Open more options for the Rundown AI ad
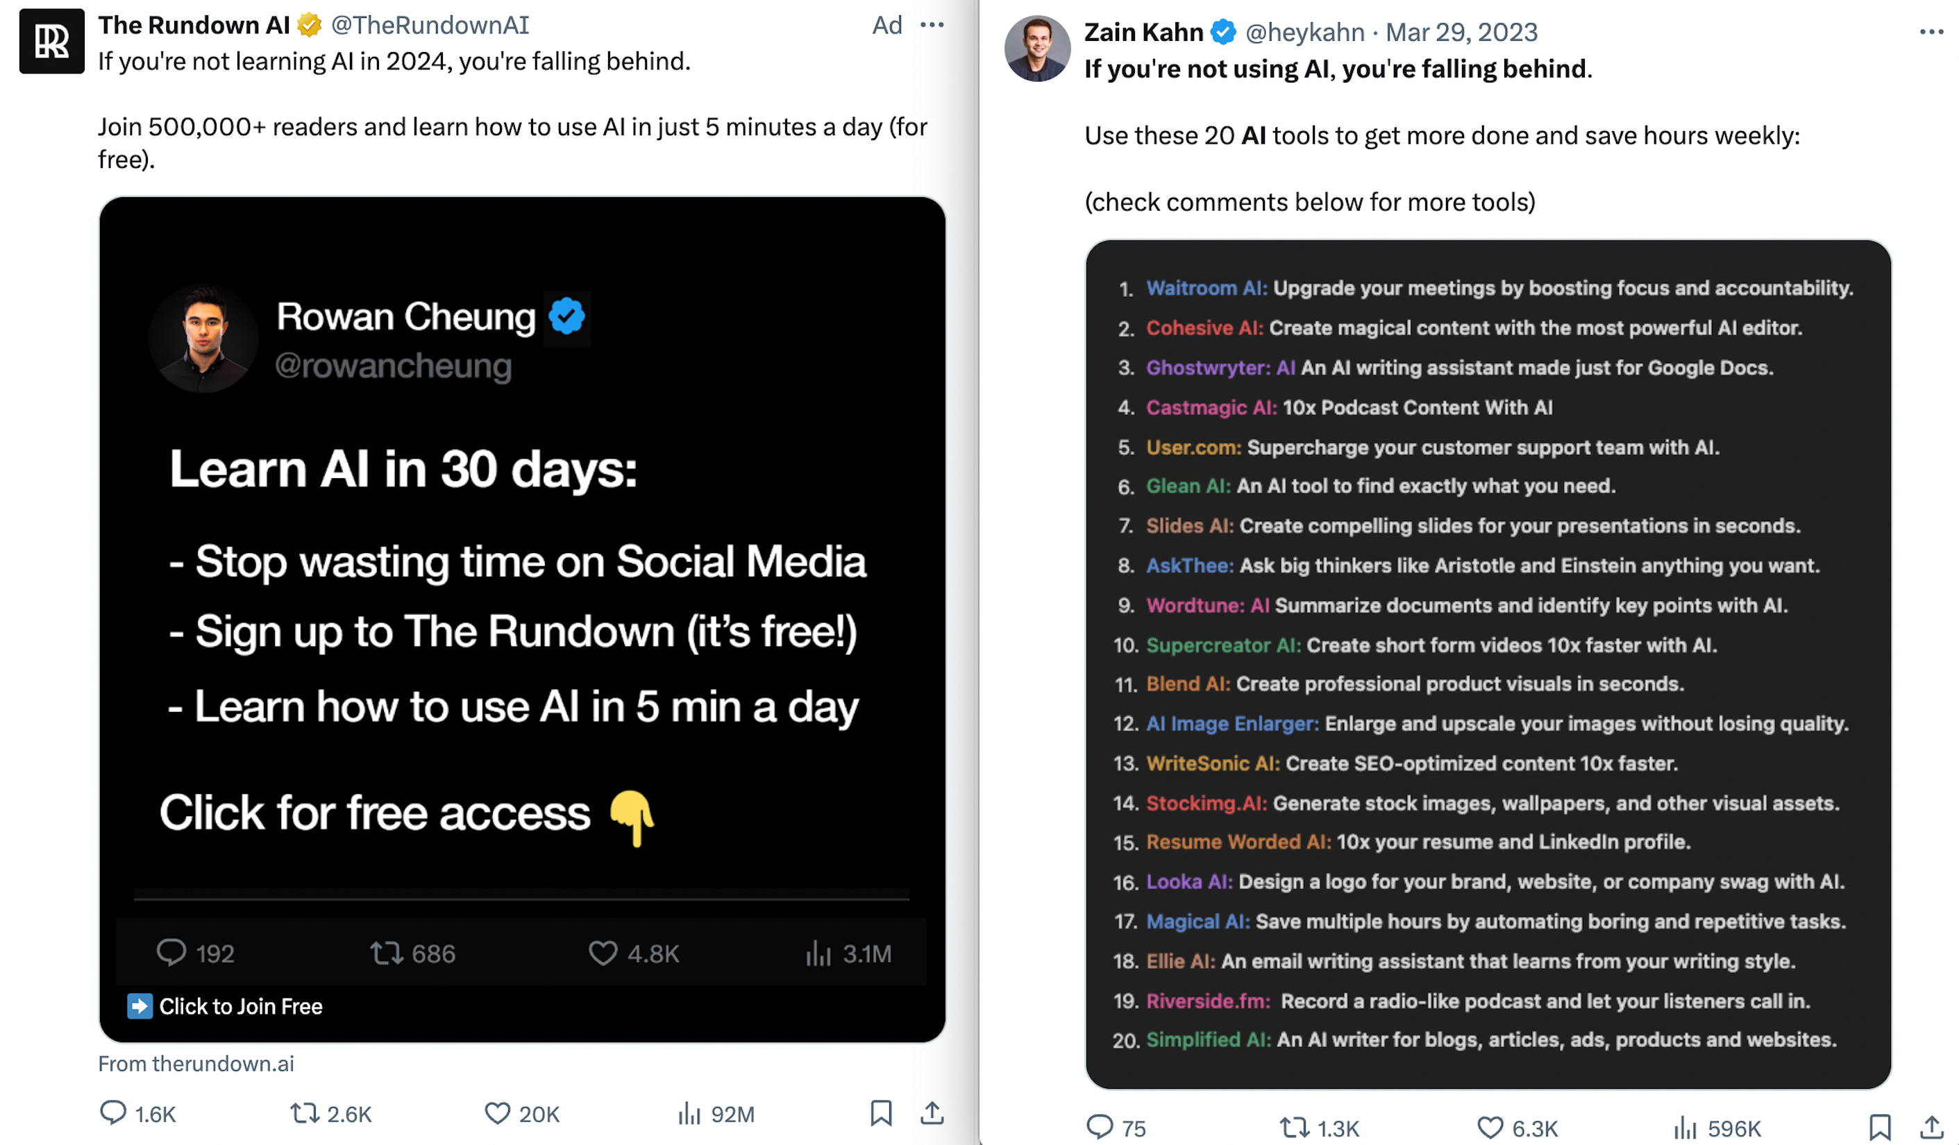 932,26
